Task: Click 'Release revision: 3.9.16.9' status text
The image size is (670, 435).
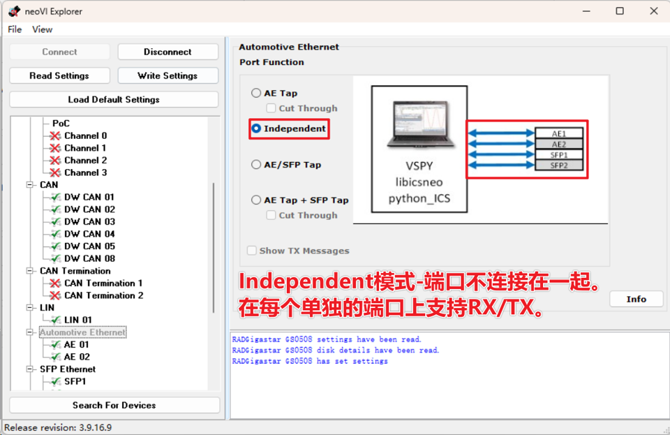Action: [58, 428]
